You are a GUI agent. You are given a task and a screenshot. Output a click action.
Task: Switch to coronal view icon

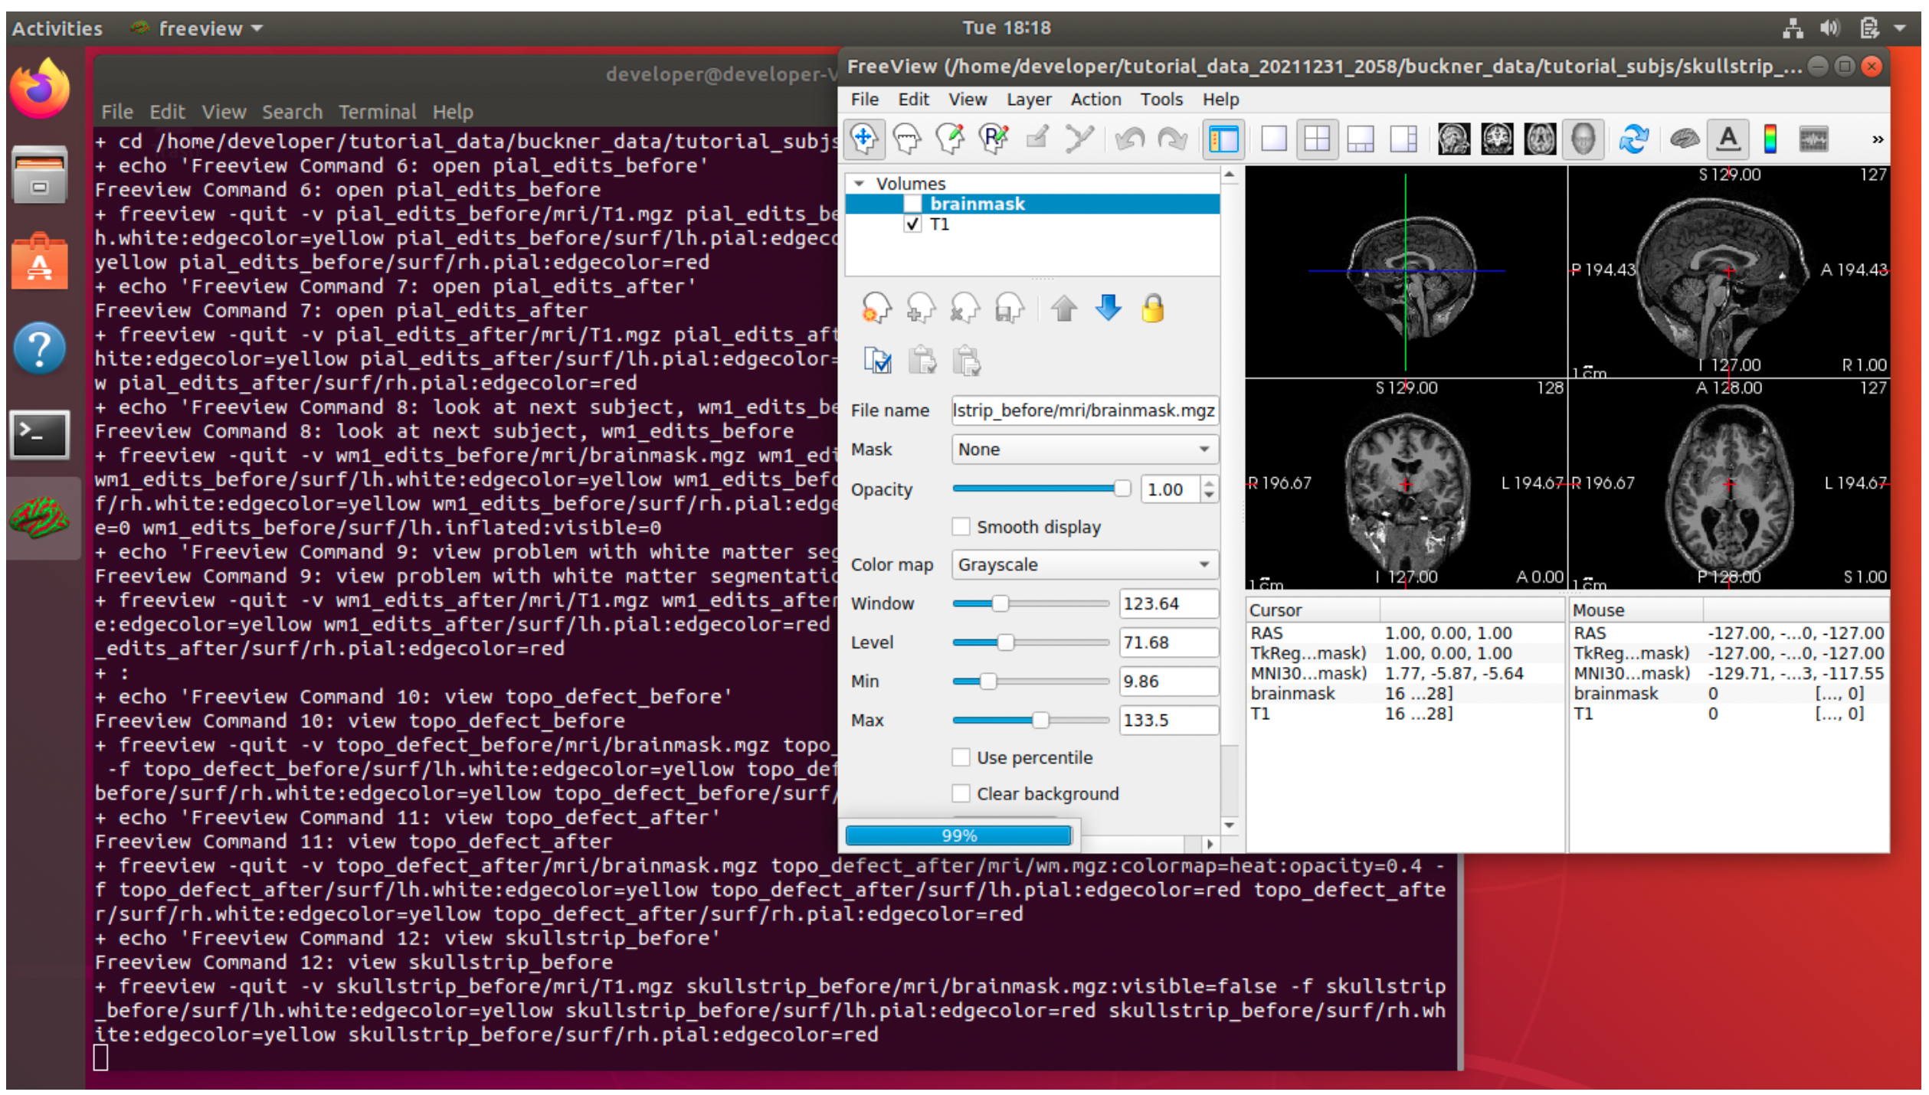[1496, 139]
